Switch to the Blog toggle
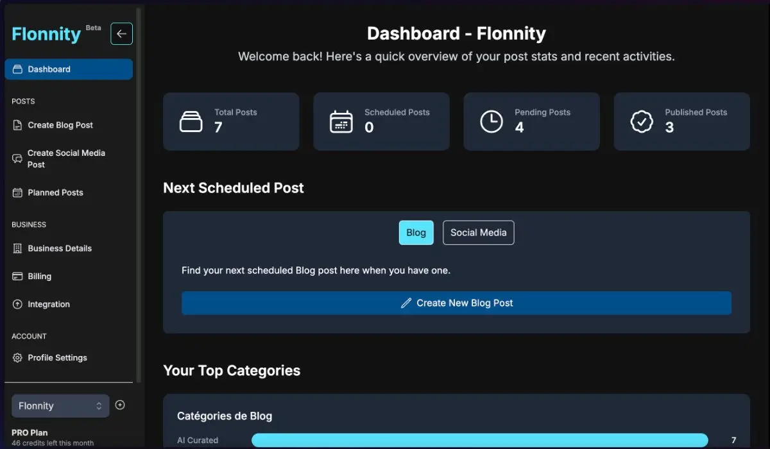Image resolution: width=770 pixels, height=449 pixels. [416, 233]
